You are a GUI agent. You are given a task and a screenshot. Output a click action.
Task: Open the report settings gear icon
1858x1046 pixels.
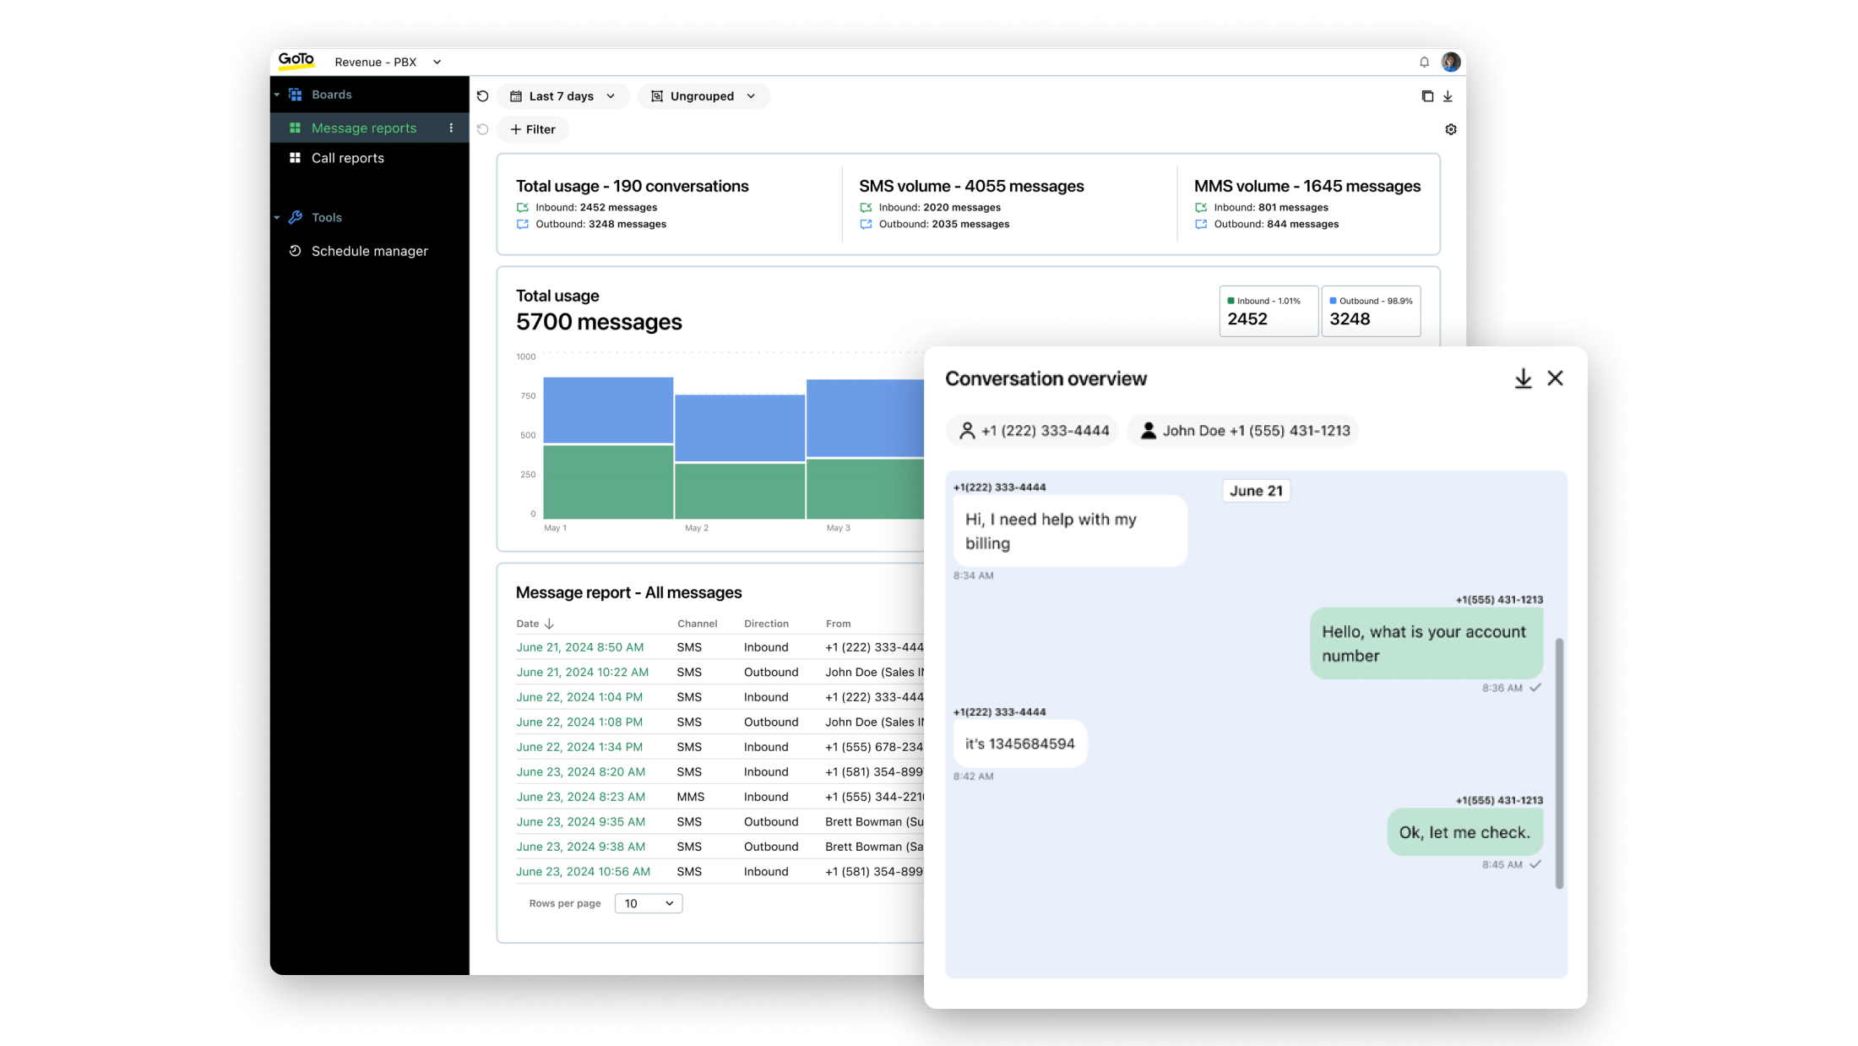(x=1451, y=128)
